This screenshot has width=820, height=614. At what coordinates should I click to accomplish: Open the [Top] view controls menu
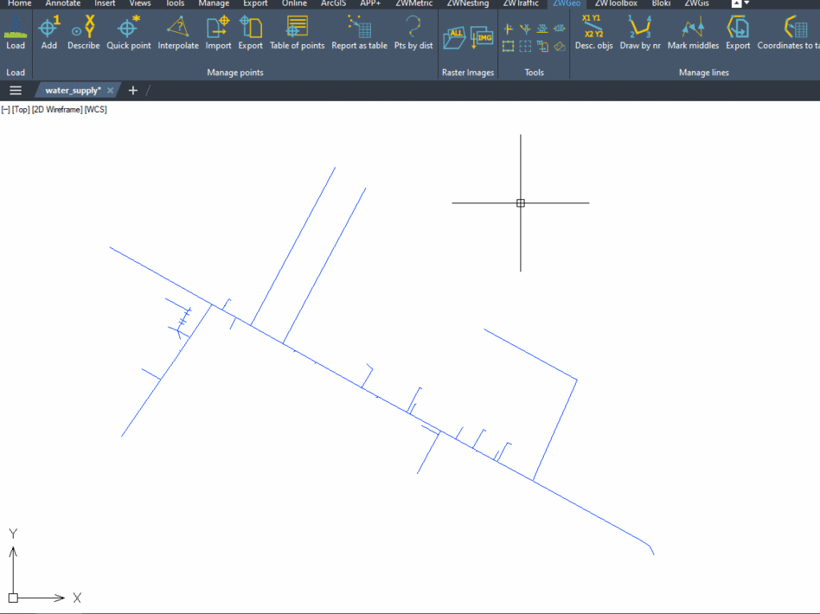(x=21, y=110)
